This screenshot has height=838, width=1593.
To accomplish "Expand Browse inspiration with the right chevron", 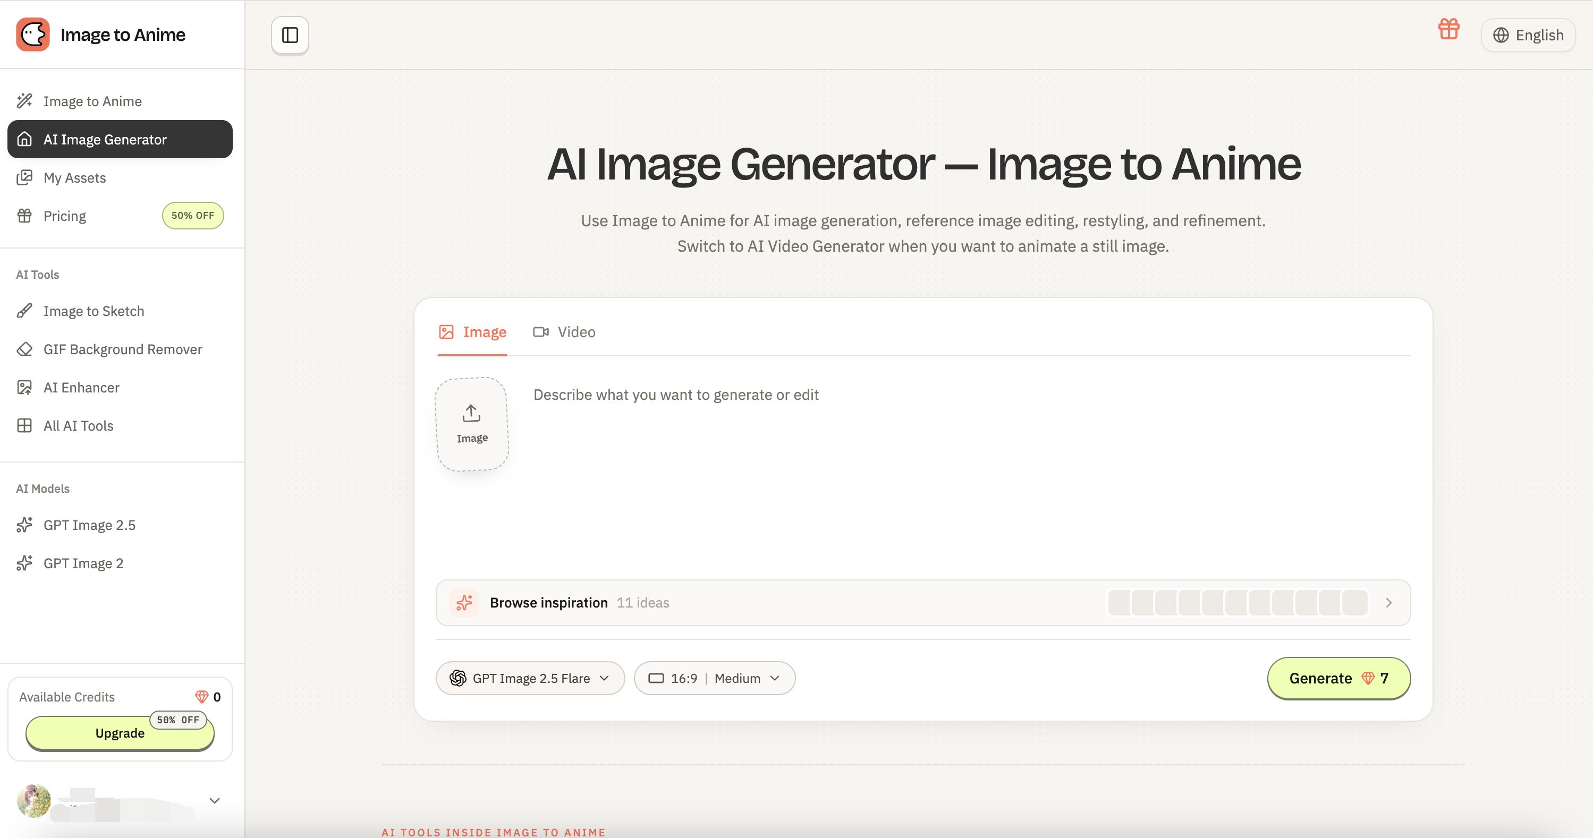I will click(1389, 603).
